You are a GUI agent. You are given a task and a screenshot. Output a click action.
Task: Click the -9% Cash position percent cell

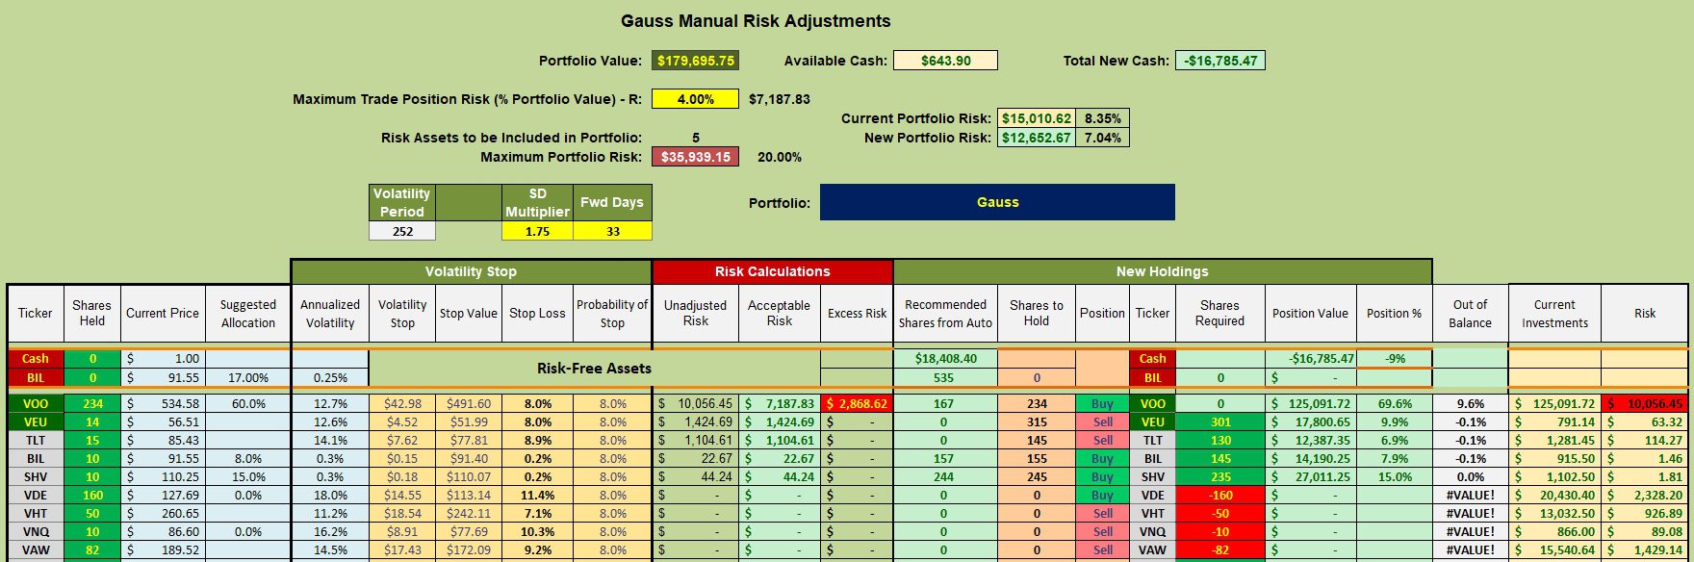pyautogui.click(x=1395, y=358)
